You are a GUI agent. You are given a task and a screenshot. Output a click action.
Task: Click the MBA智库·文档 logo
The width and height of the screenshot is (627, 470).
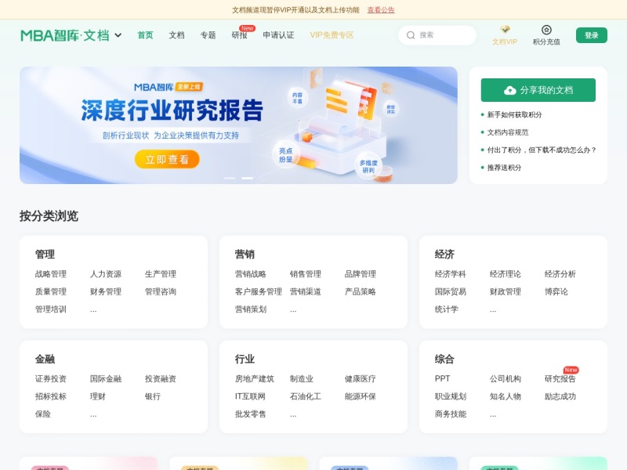pyautogui.click(x=65, y=35)
